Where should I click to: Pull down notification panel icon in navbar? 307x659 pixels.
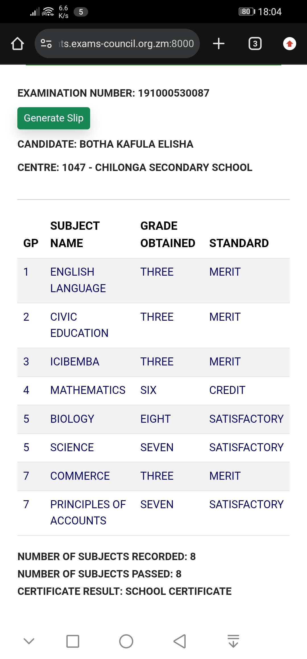pos(233,641)
